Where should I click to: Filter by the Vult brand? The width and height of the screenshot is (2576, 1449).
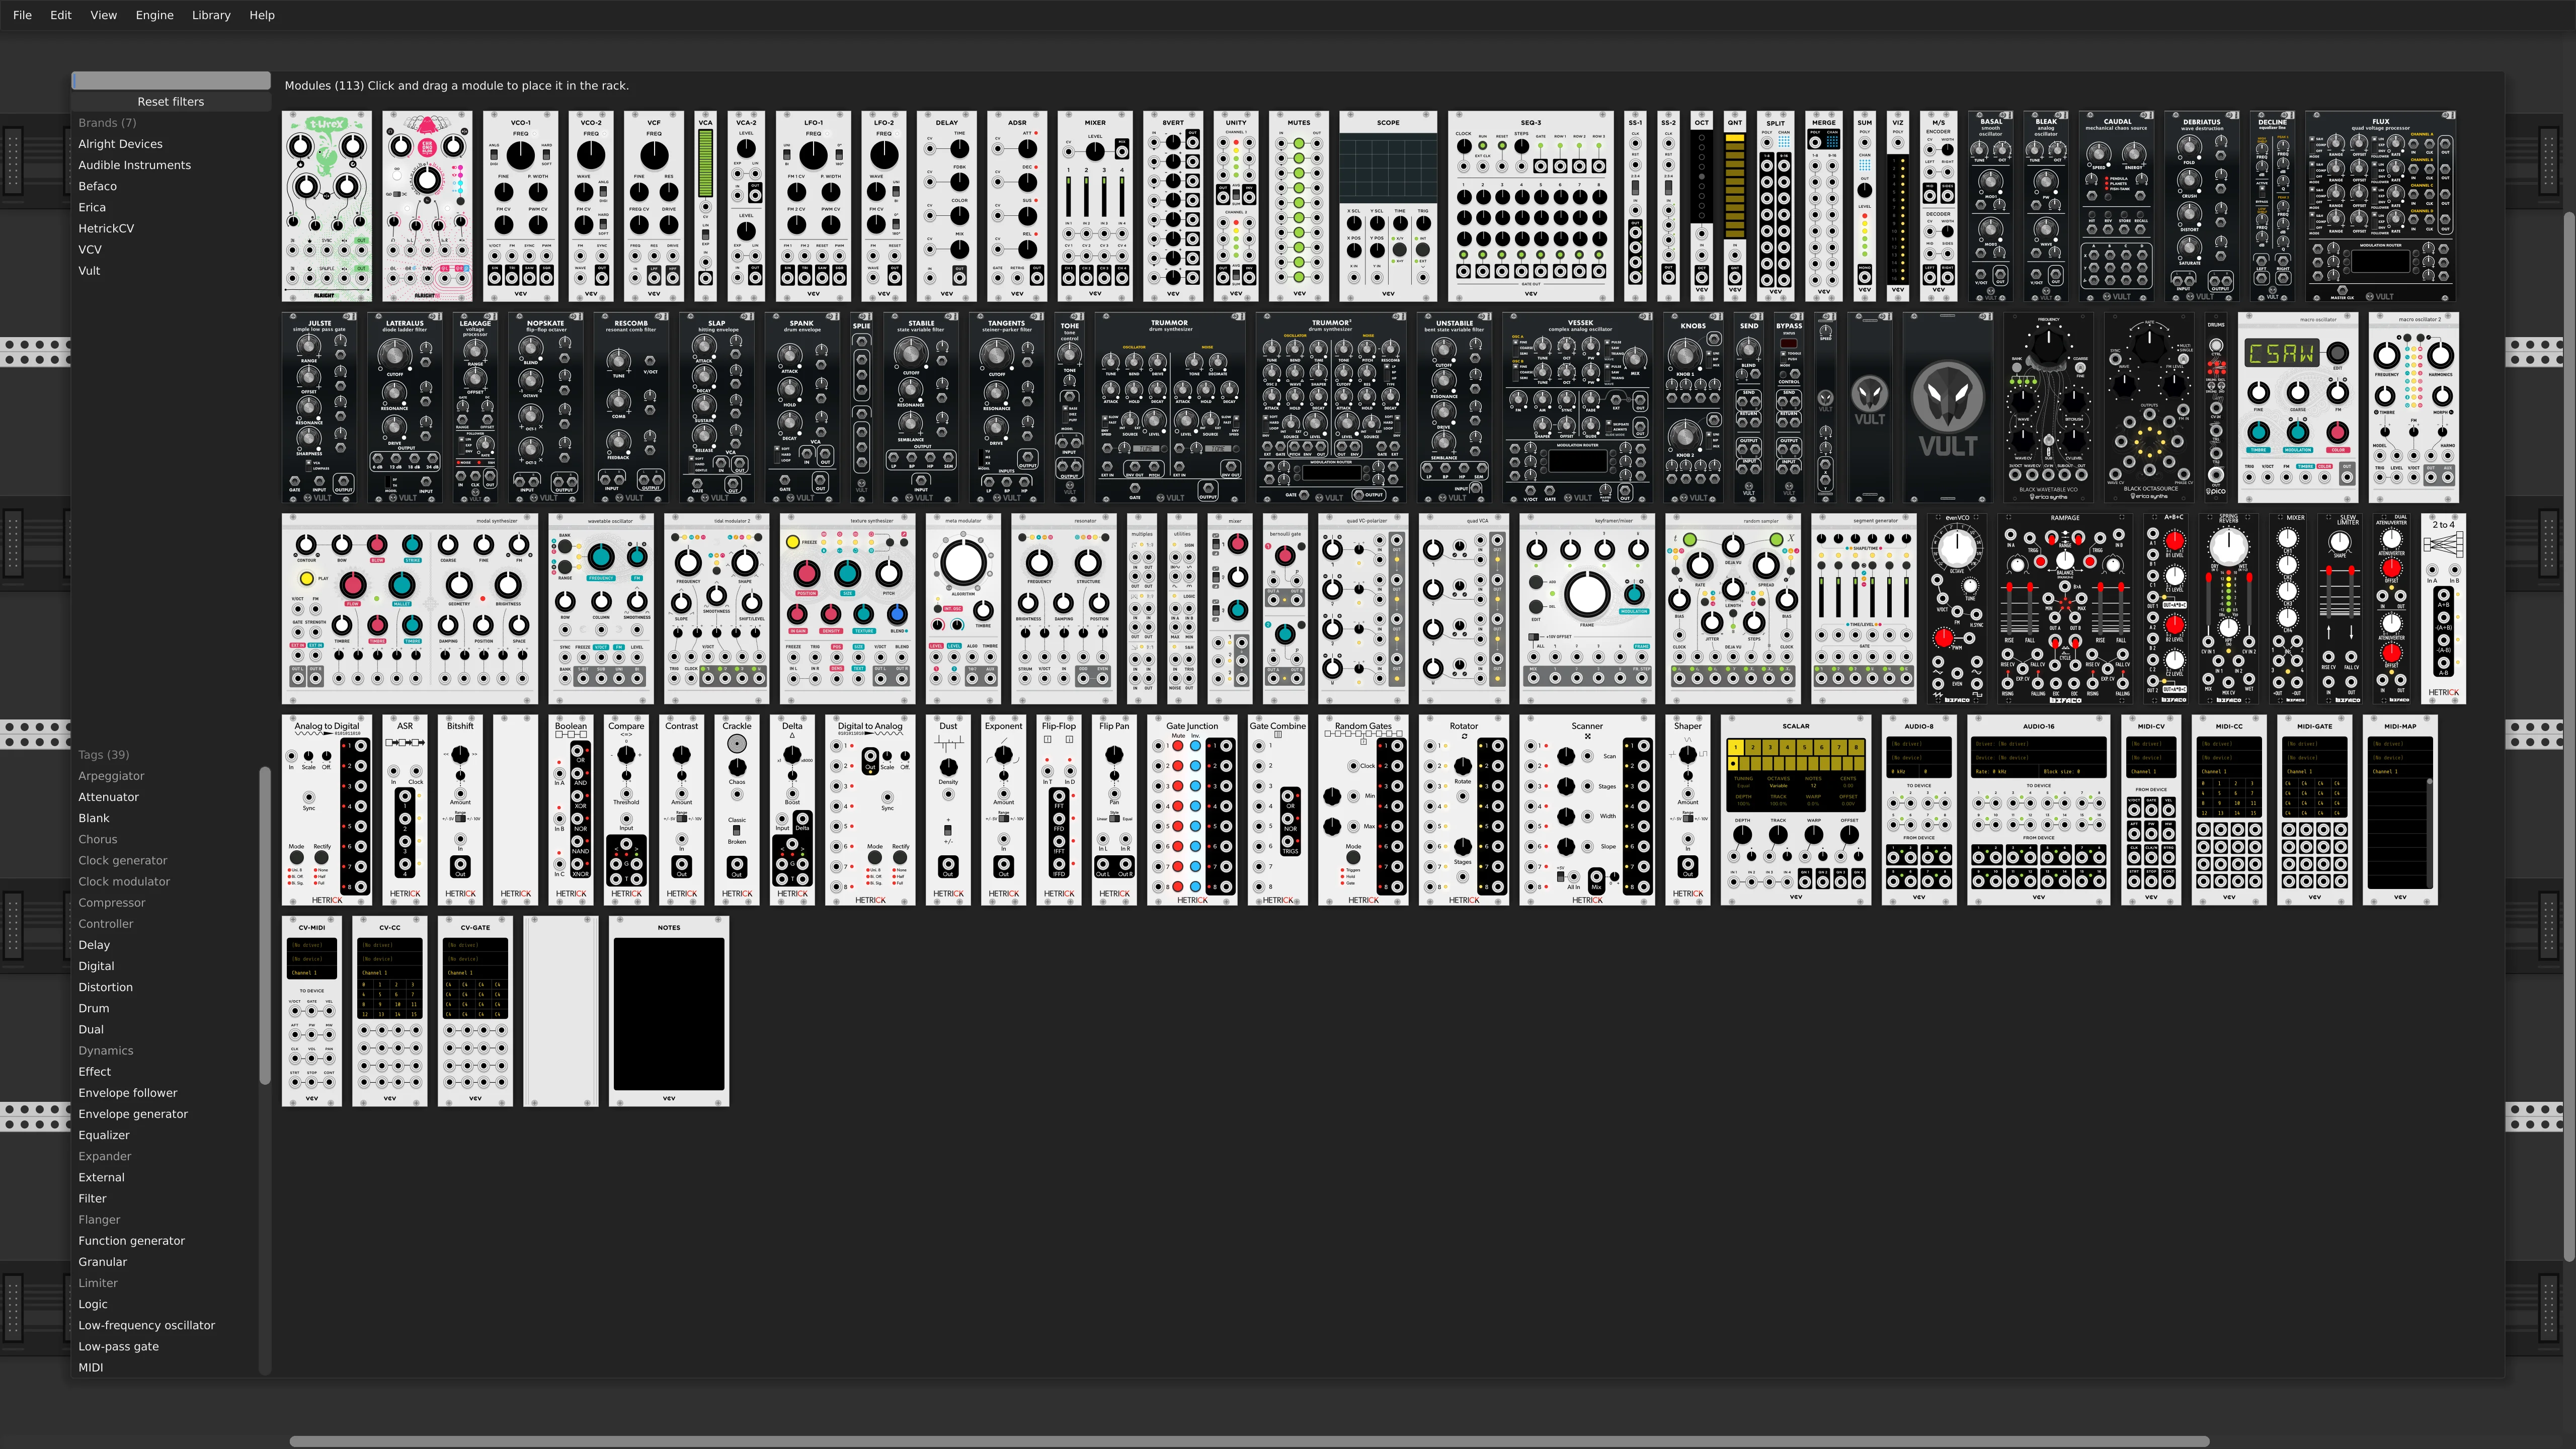click(x=90, y=271)
